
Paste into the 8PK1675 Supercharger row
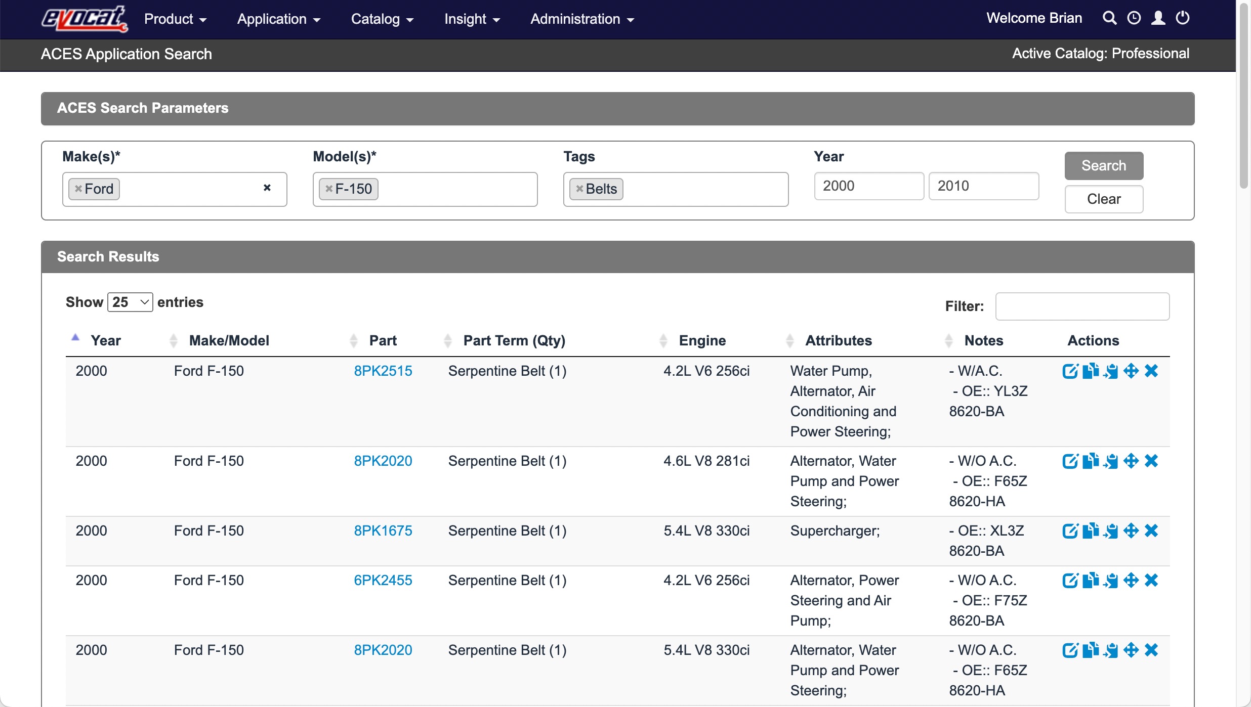1111,531
